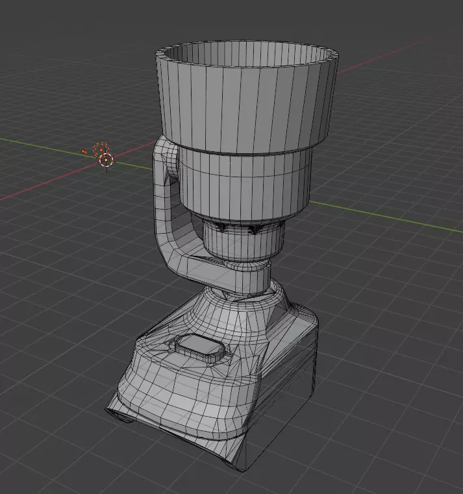
Task: Select the point light with dashed orange ring
Action: point(101,149)
